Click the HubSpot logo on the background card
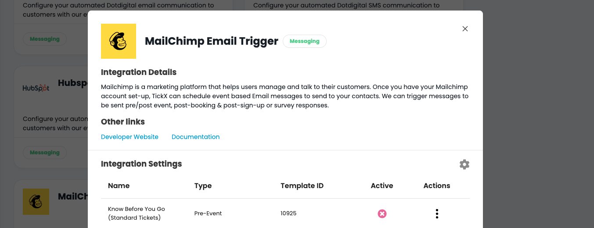The height and width of the screenshot is (228, 594). 36,88
